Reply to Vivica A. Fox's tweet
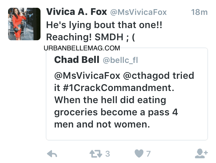Viewport: 216px width, 163px height. (x=52, y=154)
